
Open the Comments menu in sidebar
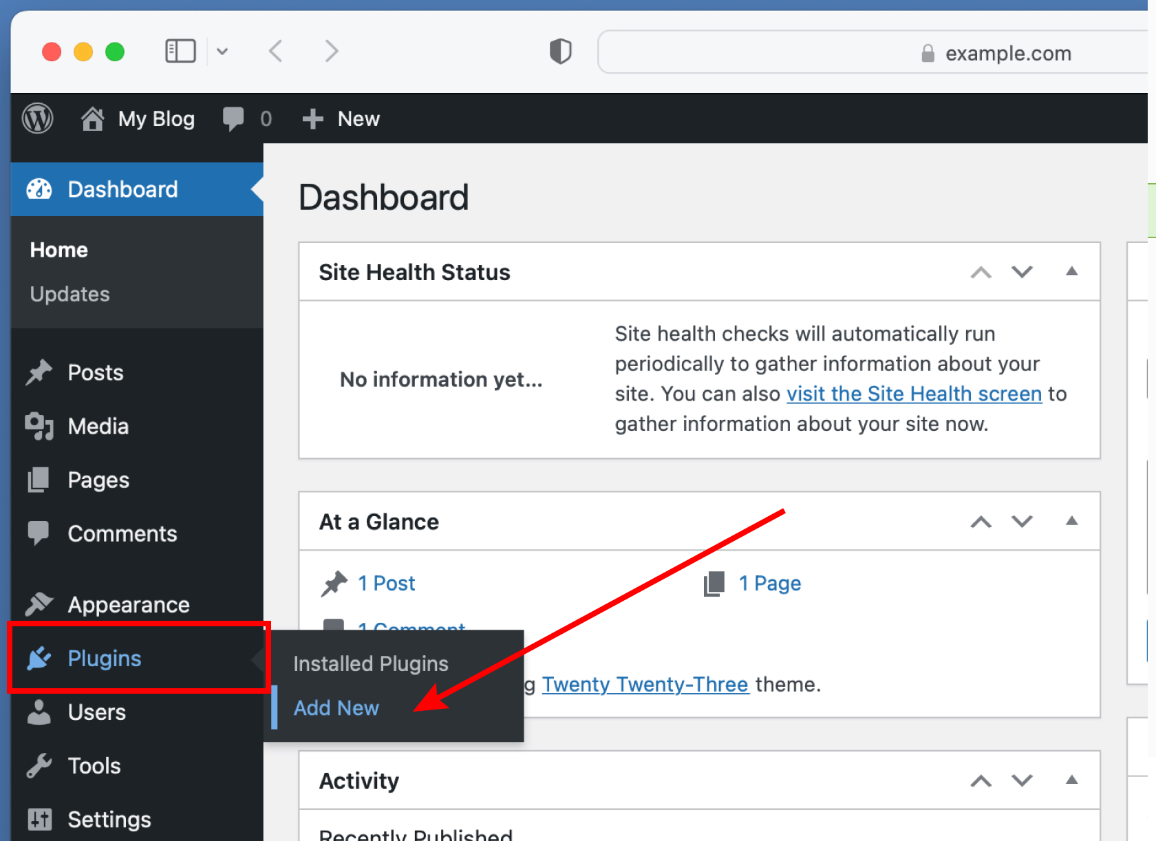pos(137,533)
